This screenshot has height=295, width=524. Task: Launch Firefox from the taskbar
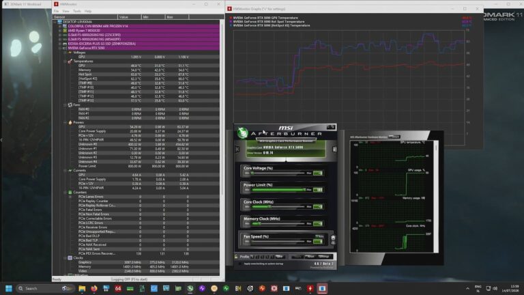click(94, 288)
